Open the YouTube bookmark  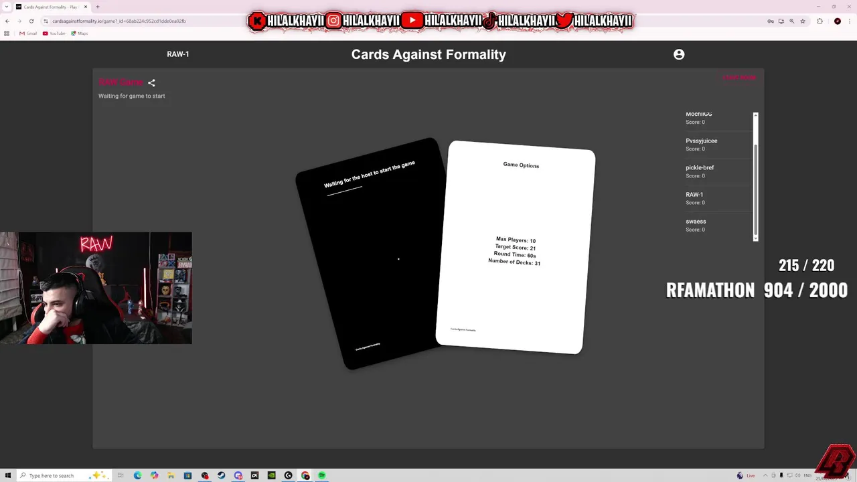pyautogui.click(x=54, y=33)
